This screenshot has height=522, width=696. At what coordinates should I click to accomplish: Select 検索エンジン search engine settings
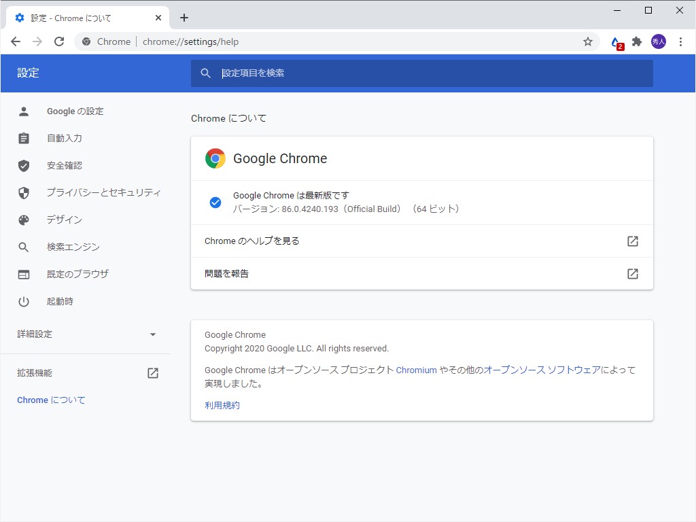(69, 247)
